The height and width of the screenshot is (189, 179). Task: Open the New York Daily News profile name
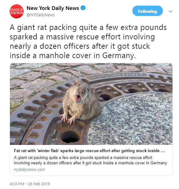[53, 8]
